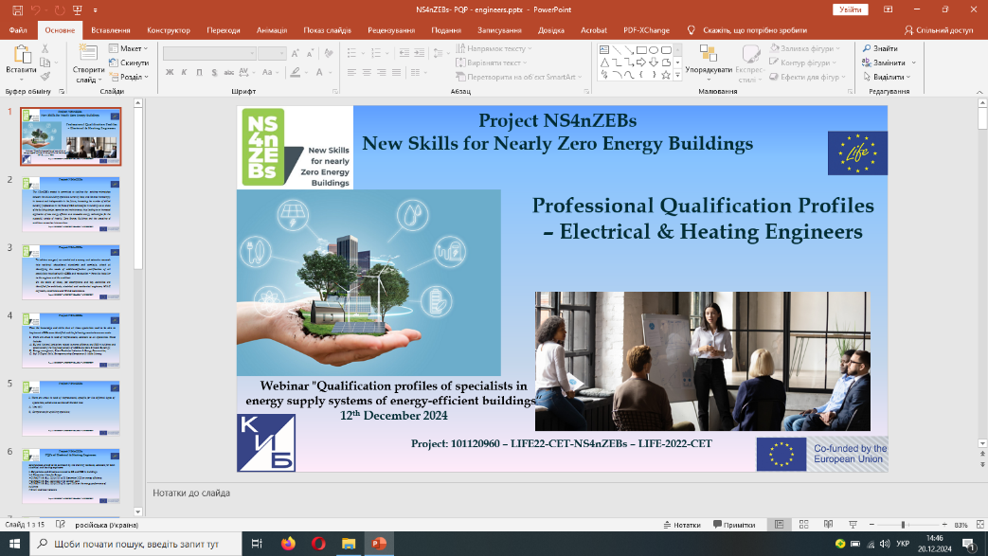
Task: Start Slide Show from status bar icon
Action: point(853,525)
